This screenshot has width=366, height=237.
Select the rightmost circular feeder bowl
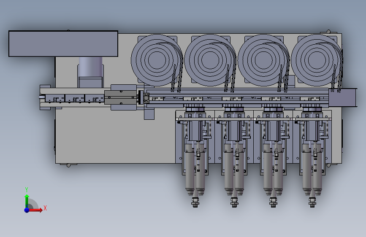(x=317, y=60)
